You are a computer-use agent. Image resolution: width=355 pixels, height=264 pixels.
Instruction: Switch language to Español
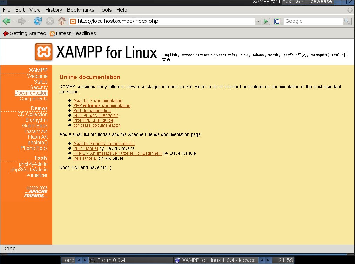pyautogui.click(x=288, y=55)
